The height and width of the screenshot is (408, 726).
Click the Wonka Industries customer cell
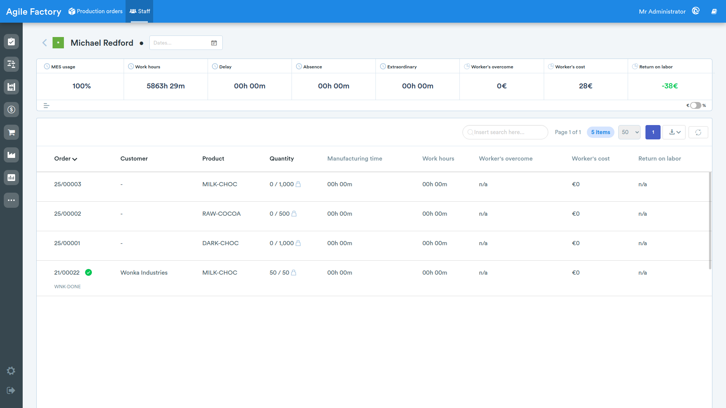tap(144, 272)
